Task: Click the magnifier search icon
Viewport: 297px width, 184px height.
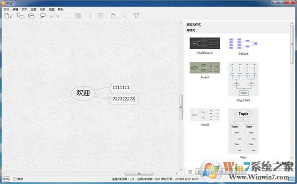Action: [x=124, y=16]
